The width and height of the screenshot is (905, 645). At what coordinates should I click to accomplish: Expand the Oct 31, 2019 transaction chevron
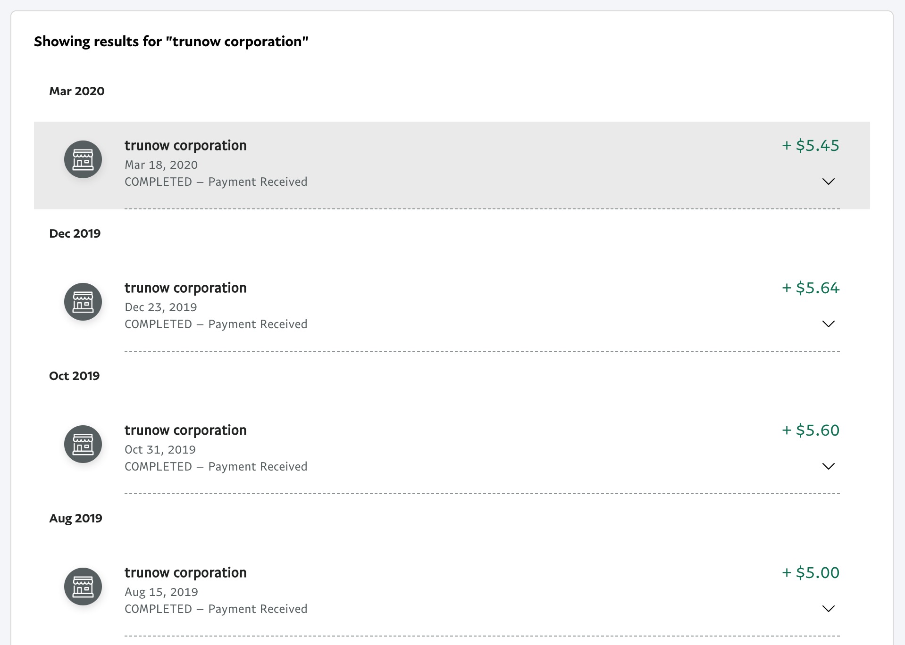tap(828, 466)
